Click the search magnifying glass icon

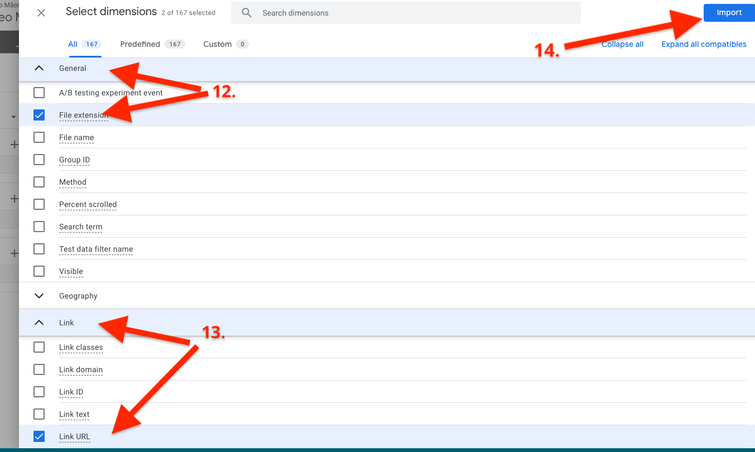246,12
